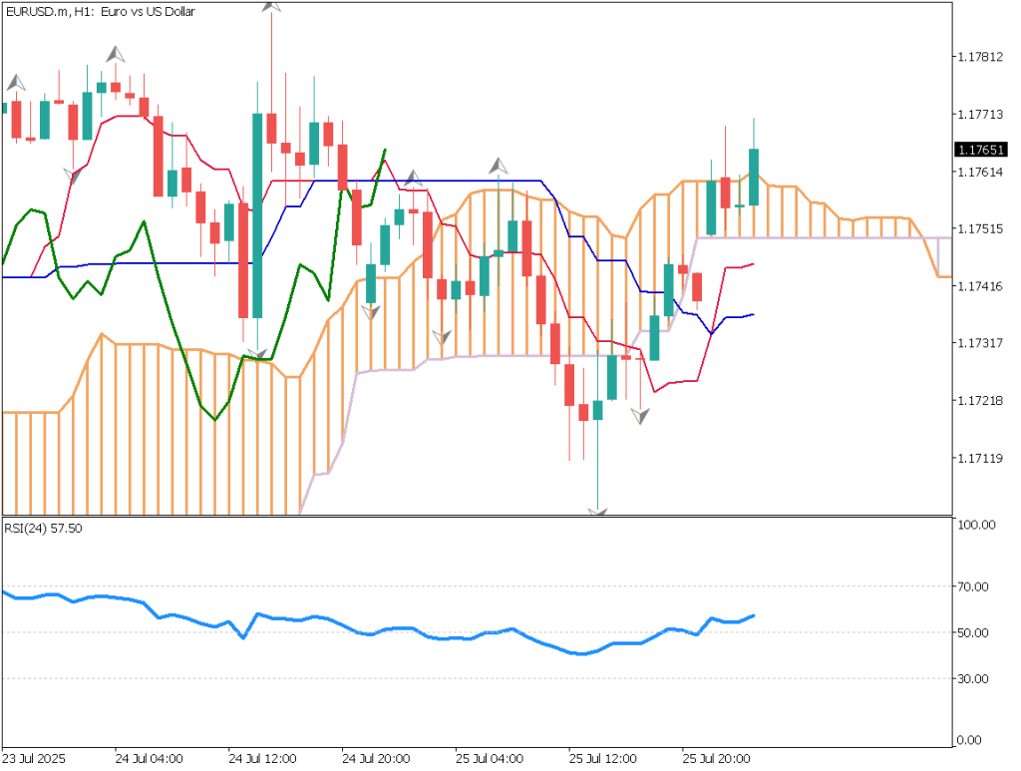This screenshot has height=771, width=1021.
Task: Select the leftmost up fractal arrow
Action: pos(15,83)
